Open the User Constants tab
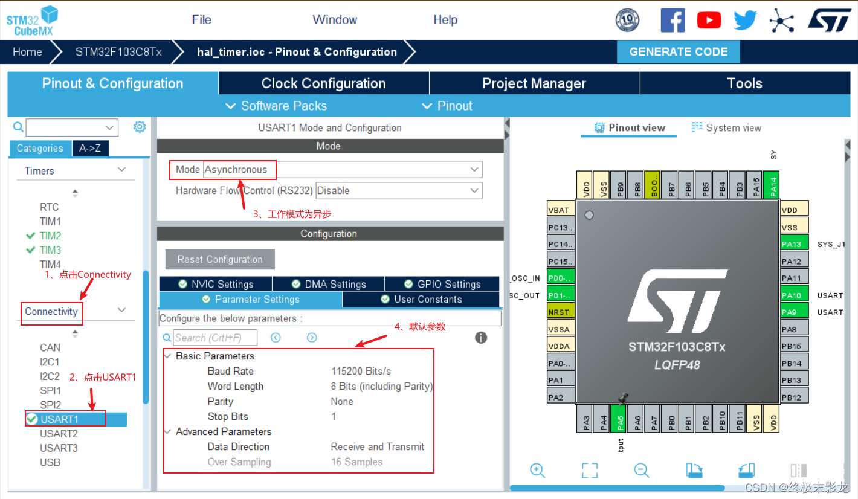The image size is (858, 499). click(x=421, y=299)
